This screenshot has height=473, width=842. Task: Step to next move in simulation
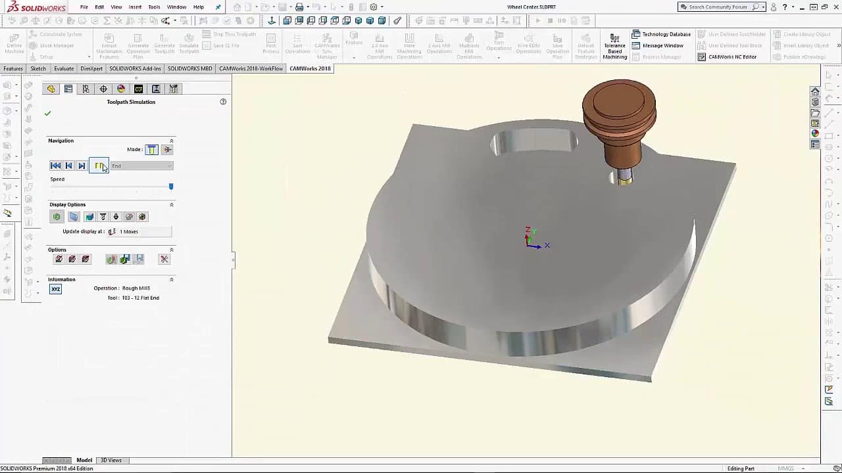click(x=82, y=166)
